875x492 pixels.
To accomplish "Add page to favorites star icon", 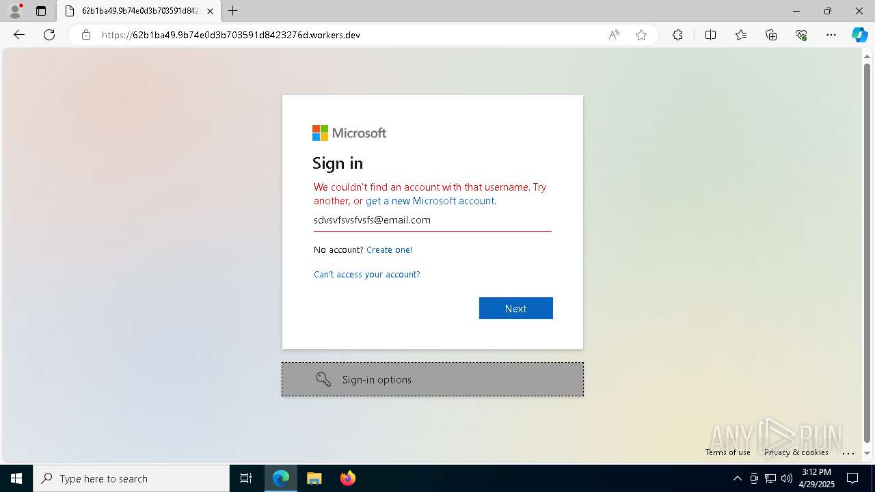I will pos(641,35).
